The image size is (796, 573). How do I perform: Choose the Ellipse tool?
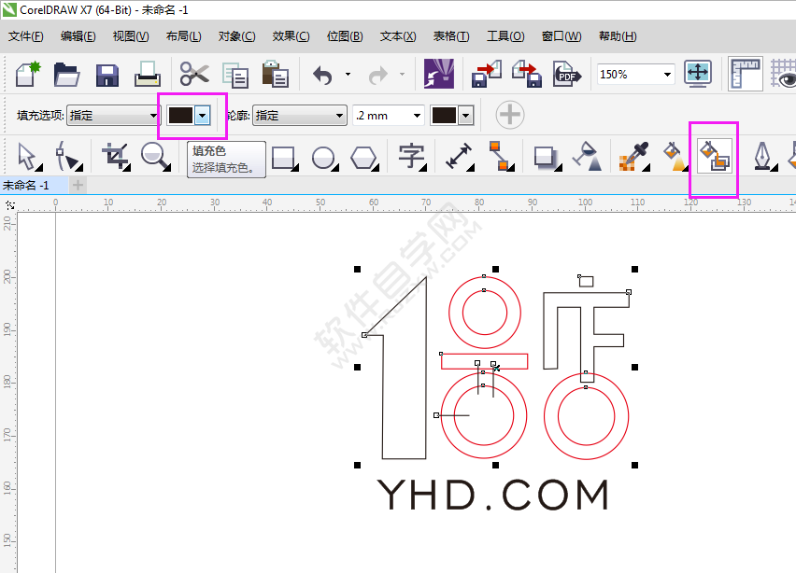tap(323, 158)
